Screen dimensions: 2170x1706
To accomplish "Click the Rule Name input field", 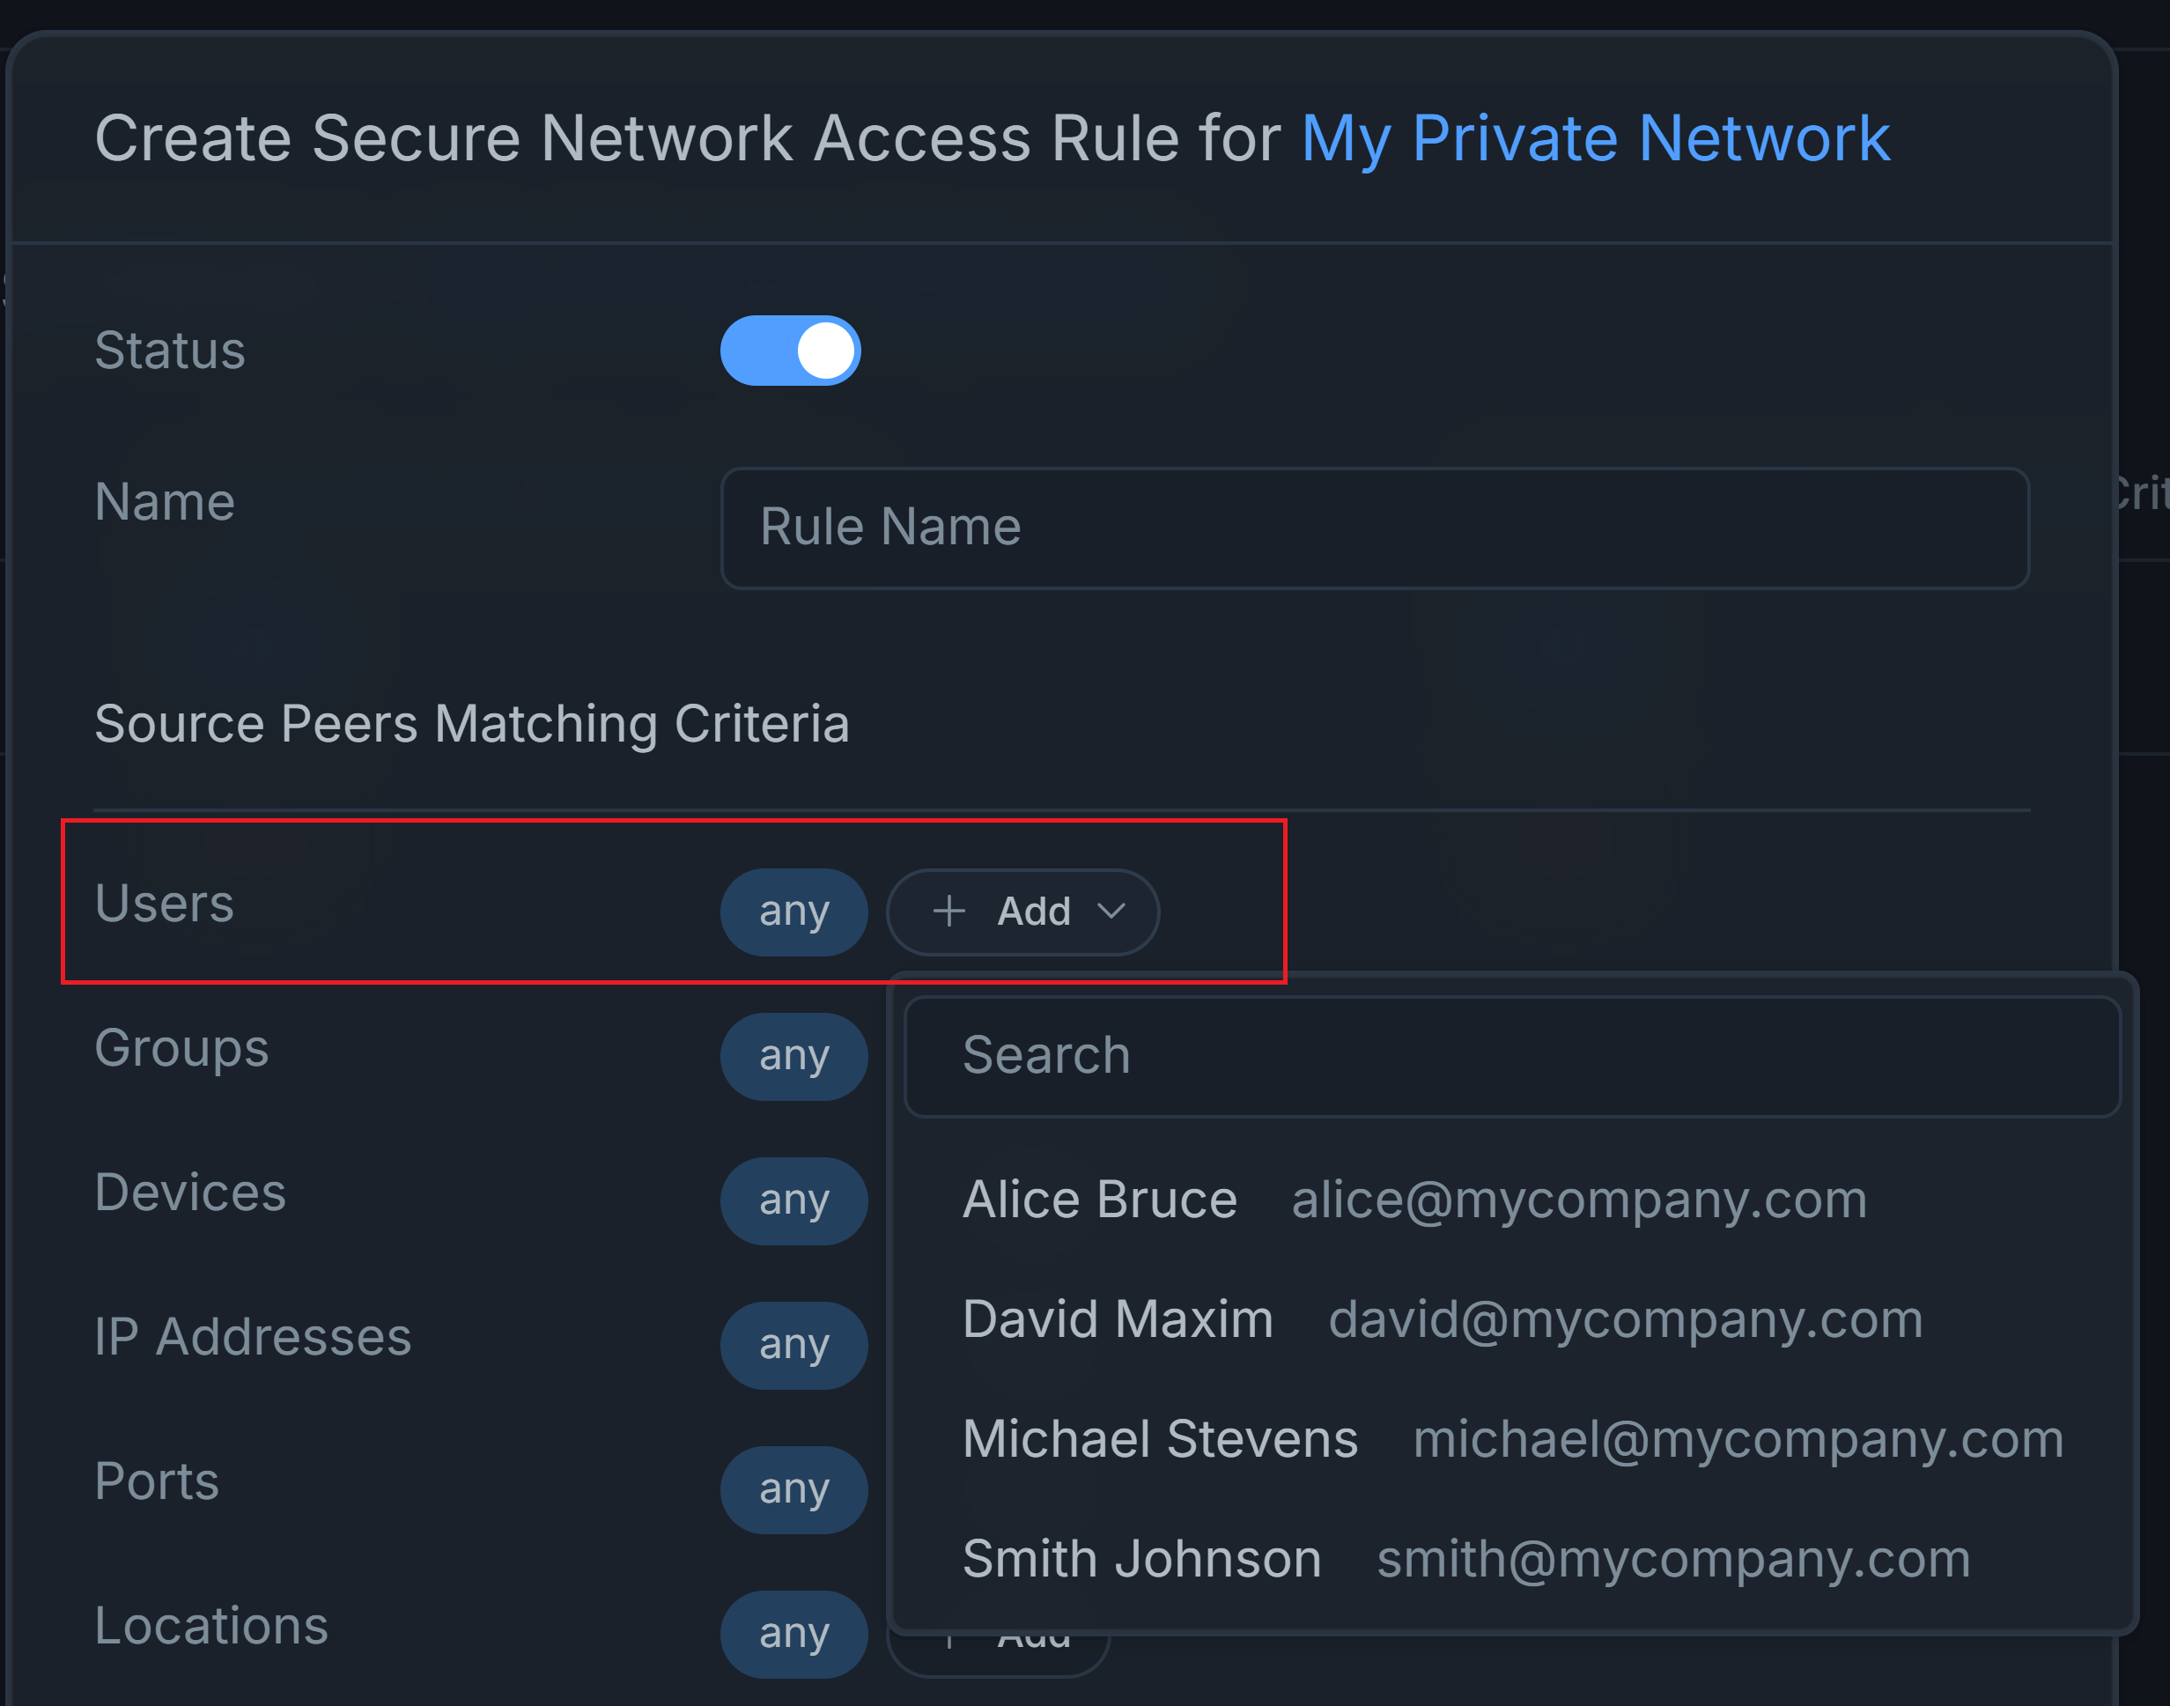I will 1374,528.
